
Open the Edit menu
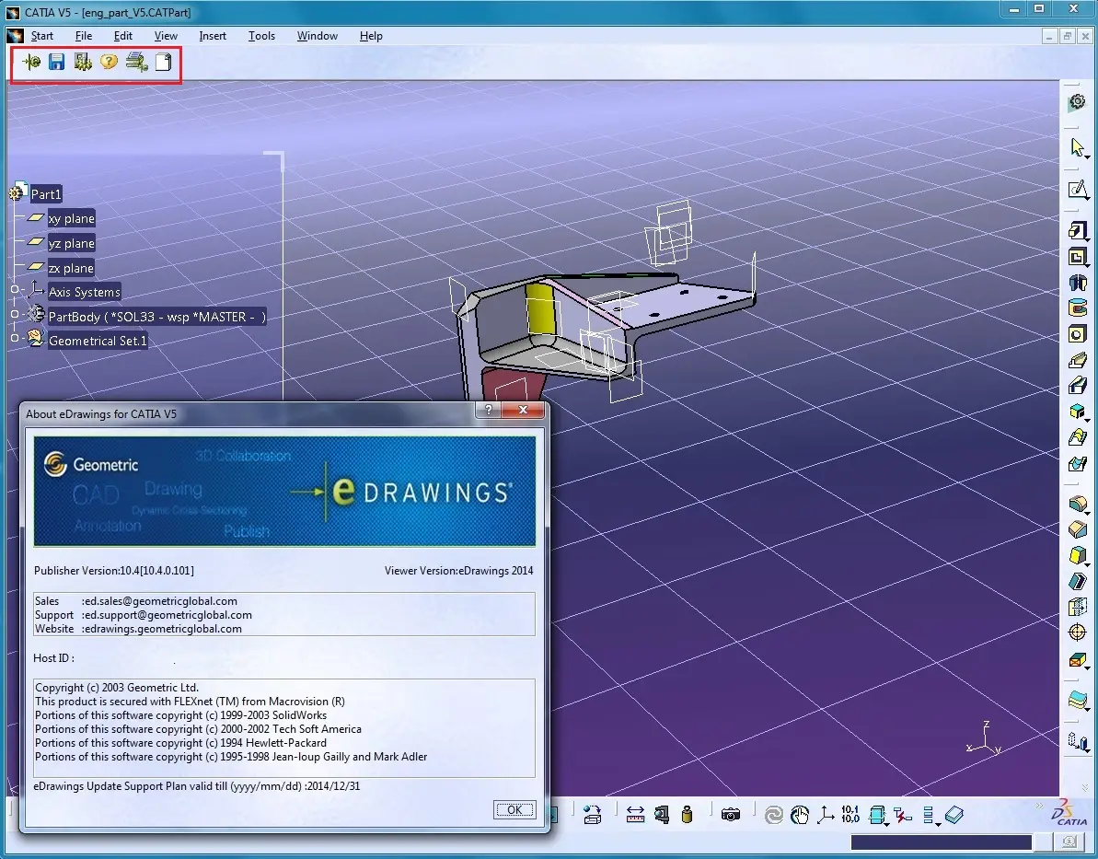[x=123, y=36]
